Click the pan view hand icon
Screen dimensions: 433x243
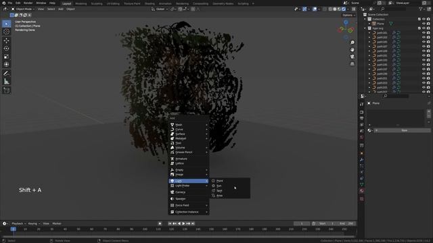click(x=352, y=49)
